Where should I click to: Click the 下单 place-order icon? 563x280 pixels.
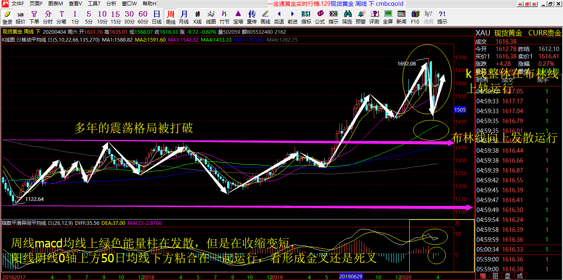(34, 17)
